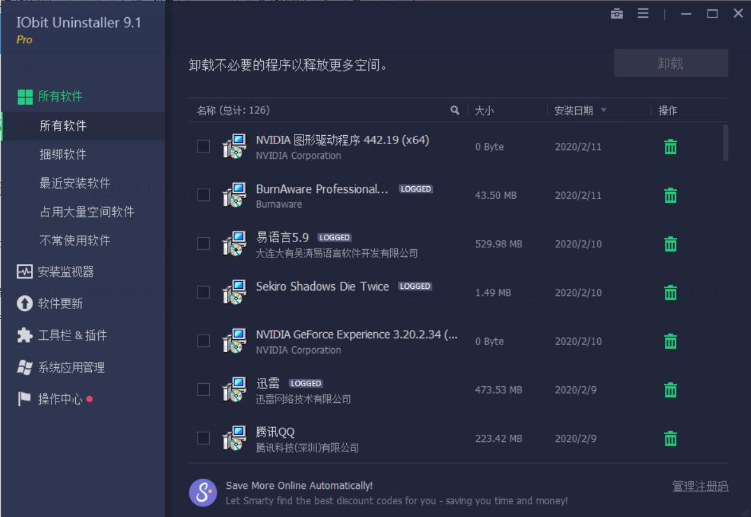Click the 卸载 button at top right

click(x=670, y=62)
